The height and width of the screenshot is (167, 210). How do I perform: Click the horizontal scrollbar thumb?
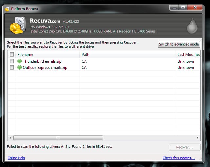(58, 138)
